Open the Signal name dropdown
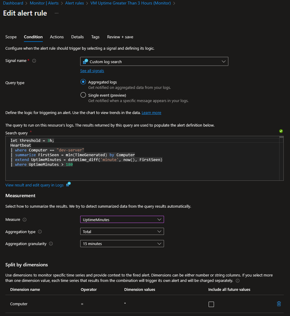 [154, 61]
